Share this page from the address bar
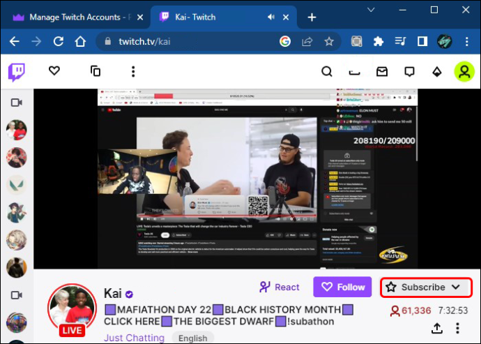 [307, 41]
